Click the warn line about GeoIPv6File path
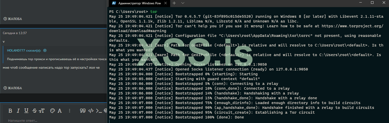The height and width of the screenshot is (123, 389). (x=245, y=57)
